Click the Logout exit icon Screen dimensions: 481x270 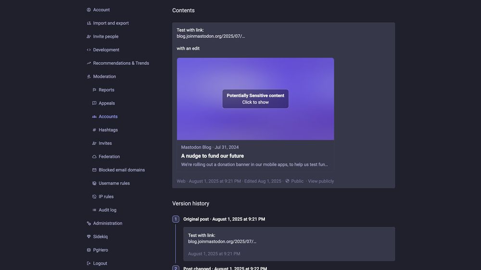pyautogui.click(x=89, y=263)
